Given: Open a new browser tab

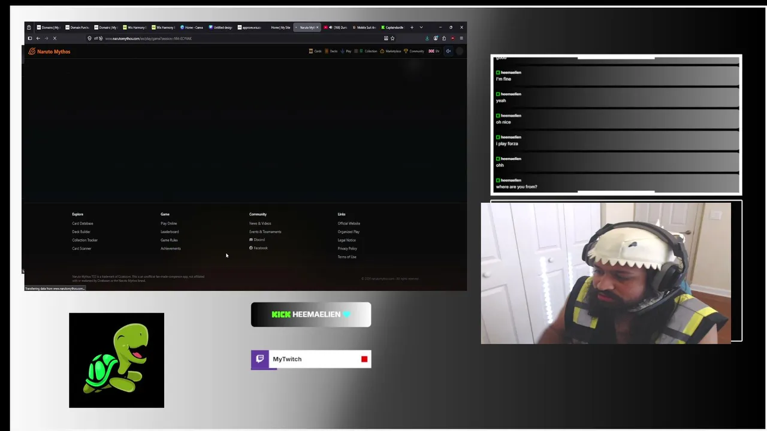Looking at the screenshot, I should click(412, 28).
